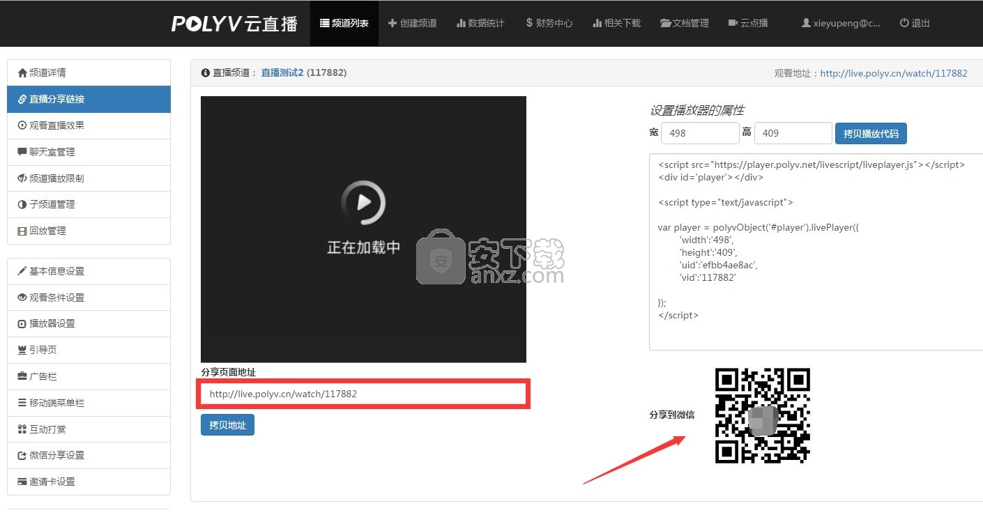Open 基本信息设置 in the sidebar

coord(89,271)
